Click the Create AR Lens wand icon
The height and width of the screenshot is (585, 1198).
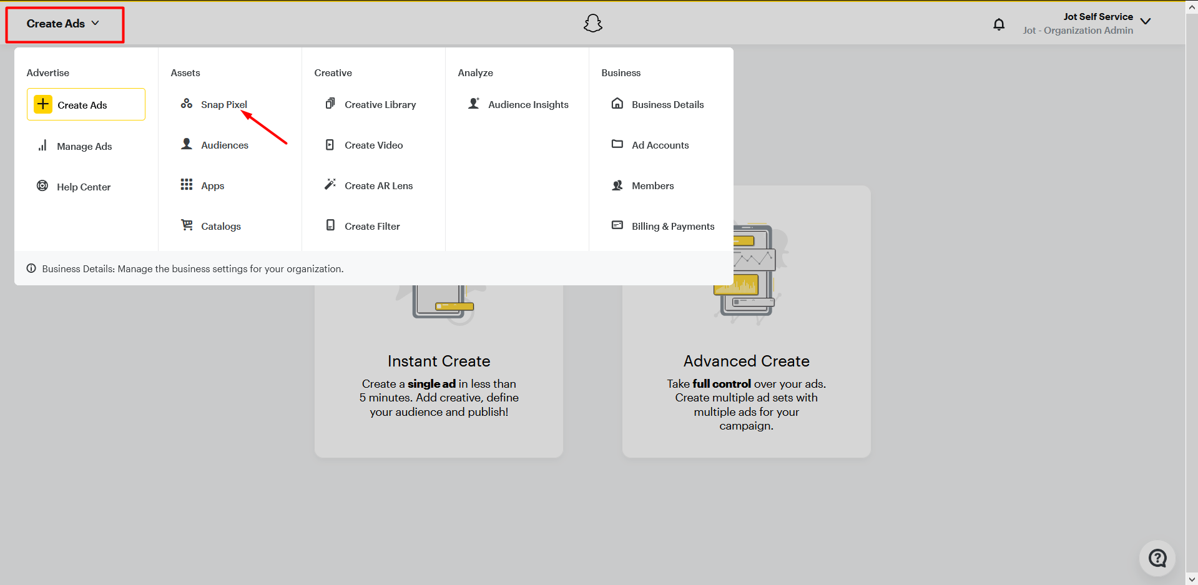330,185
